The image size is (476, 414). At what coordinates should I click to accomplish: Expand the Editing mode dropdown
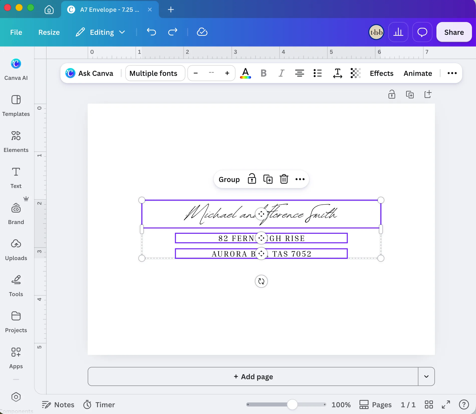(100, 32)
